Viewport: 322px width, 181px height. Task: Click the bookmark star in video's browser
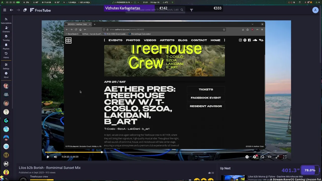point(224,29)
